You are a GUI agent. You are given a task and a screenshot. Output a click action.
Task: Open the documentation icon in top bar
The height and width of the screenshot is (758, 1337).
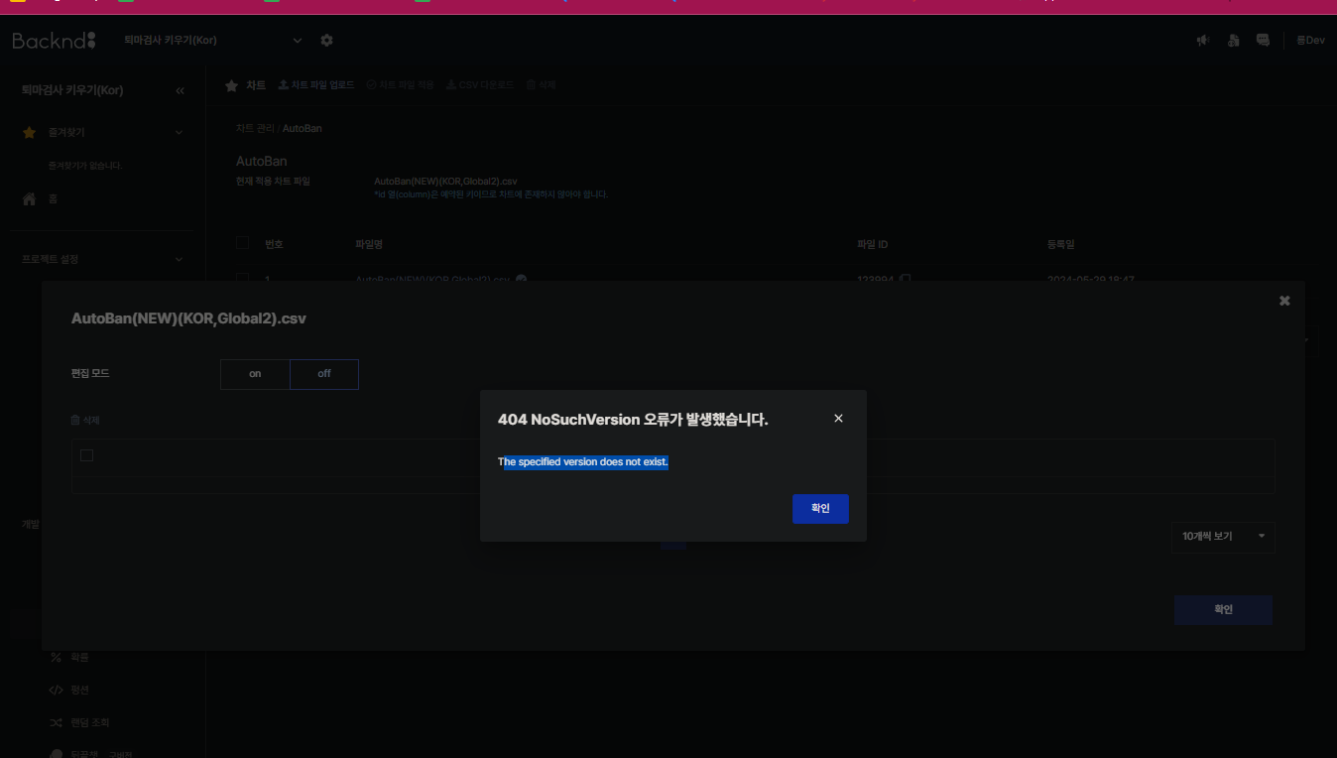(1233, 41)
